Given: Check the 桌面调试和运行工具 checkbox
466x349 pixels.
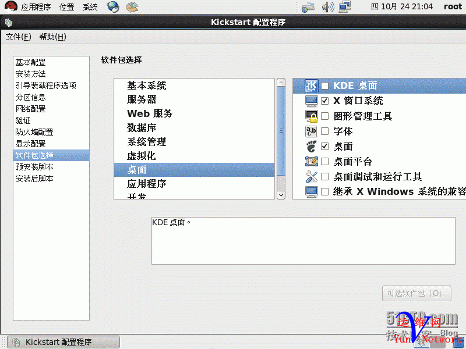Looking at the screenshot, I should (325, 177).
